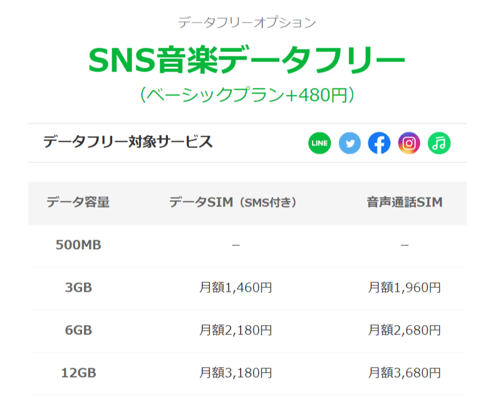Click the 月額1,460円 price cell
The image size is (478, 399).
click(x=236, y=287)
